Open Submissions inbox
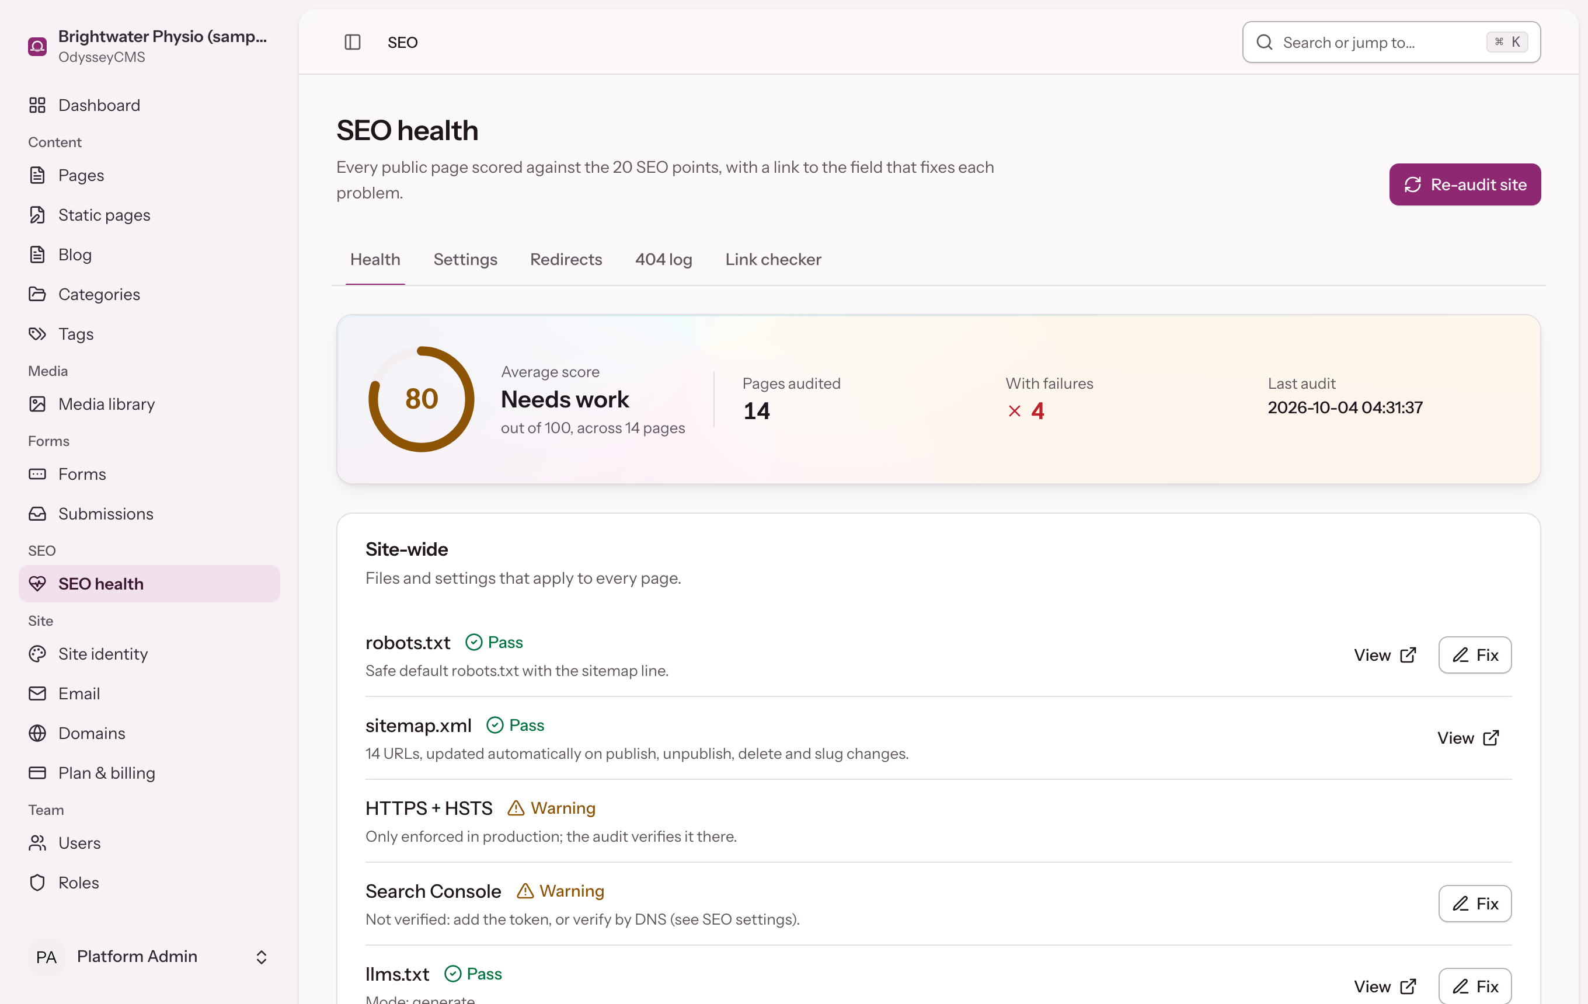Screen dimensions: 1588x1004 point(149,514)
